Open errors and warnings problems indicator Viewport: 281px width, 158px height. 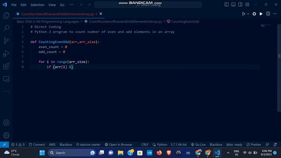pos(18,144)
